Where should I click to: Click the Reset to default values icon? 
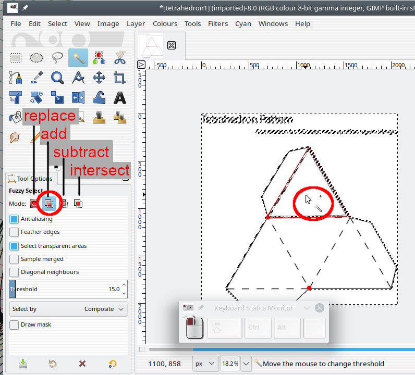click(112, 364)
